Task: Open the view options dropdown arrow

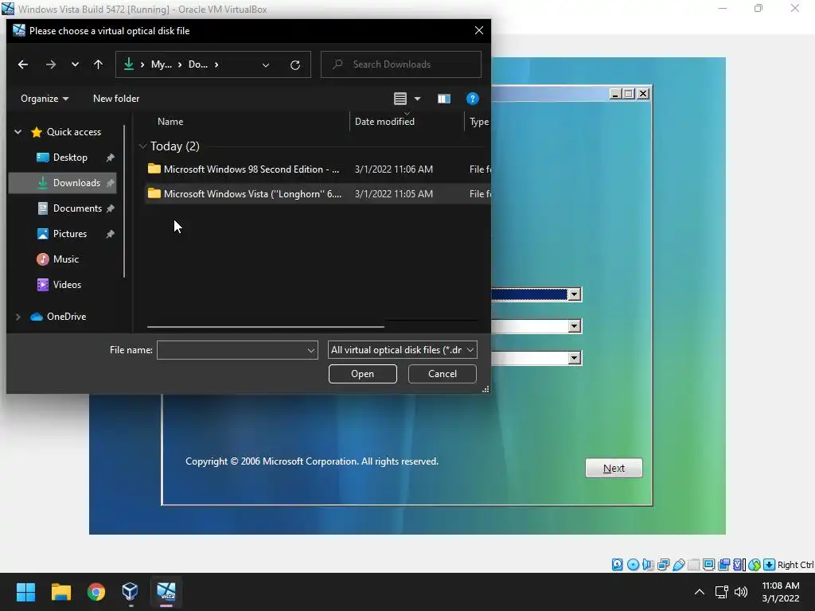Action: click(417, 99)
